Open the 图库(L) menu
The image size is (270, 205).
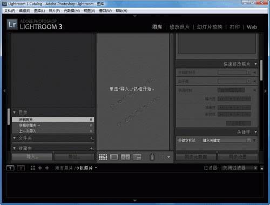tap(39, 11)
